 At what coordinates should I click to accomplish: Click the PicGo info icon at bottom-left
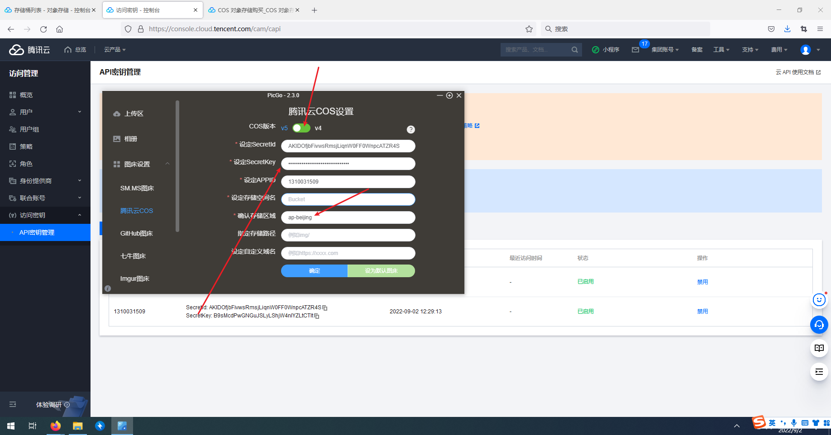[108, 288]
